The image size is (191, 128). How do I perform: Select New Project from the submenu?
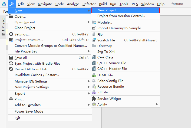click(108, 10)
